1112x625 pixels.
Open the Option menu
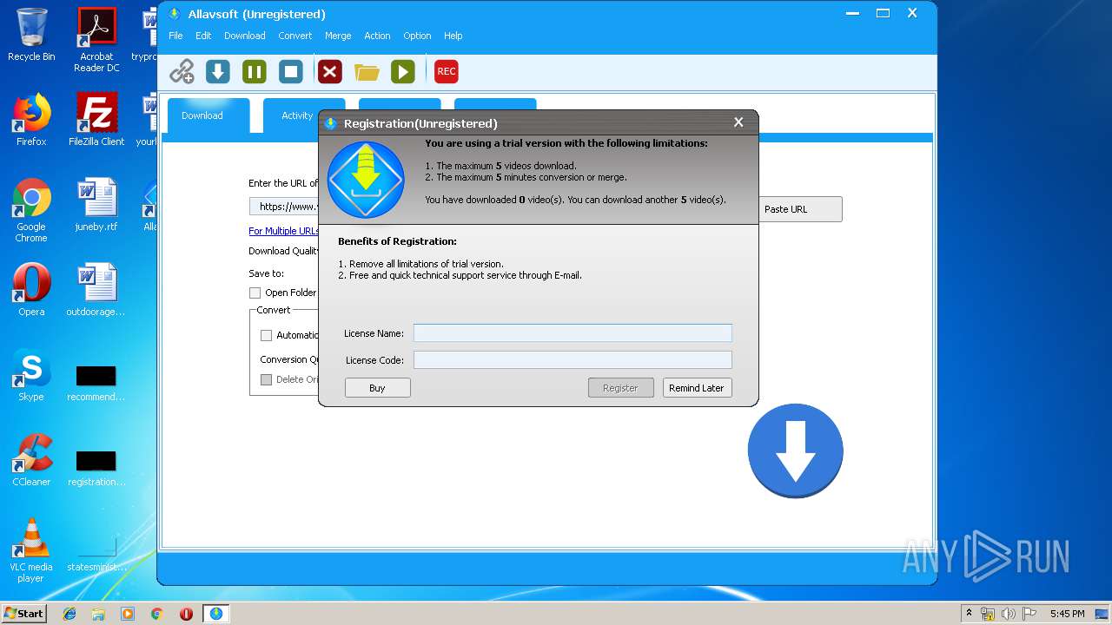pyautogui.click(x=417, y=36)
